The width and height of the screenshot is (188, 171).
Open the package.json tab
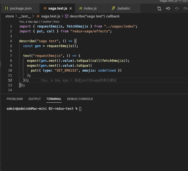tap(20, 8)
